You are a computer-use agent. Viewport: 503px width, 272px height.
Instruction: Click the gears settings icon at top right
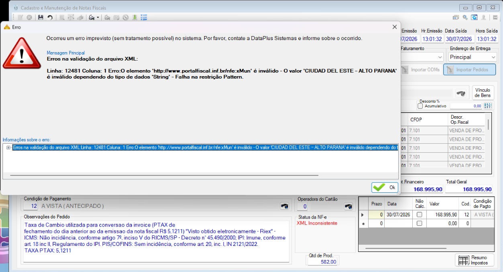pos(465,18)
